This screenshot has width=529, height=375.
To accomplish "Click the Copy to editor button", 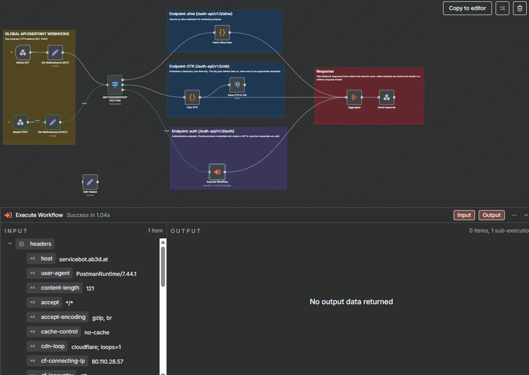I will pyautogui.click(x=467, y=8).
